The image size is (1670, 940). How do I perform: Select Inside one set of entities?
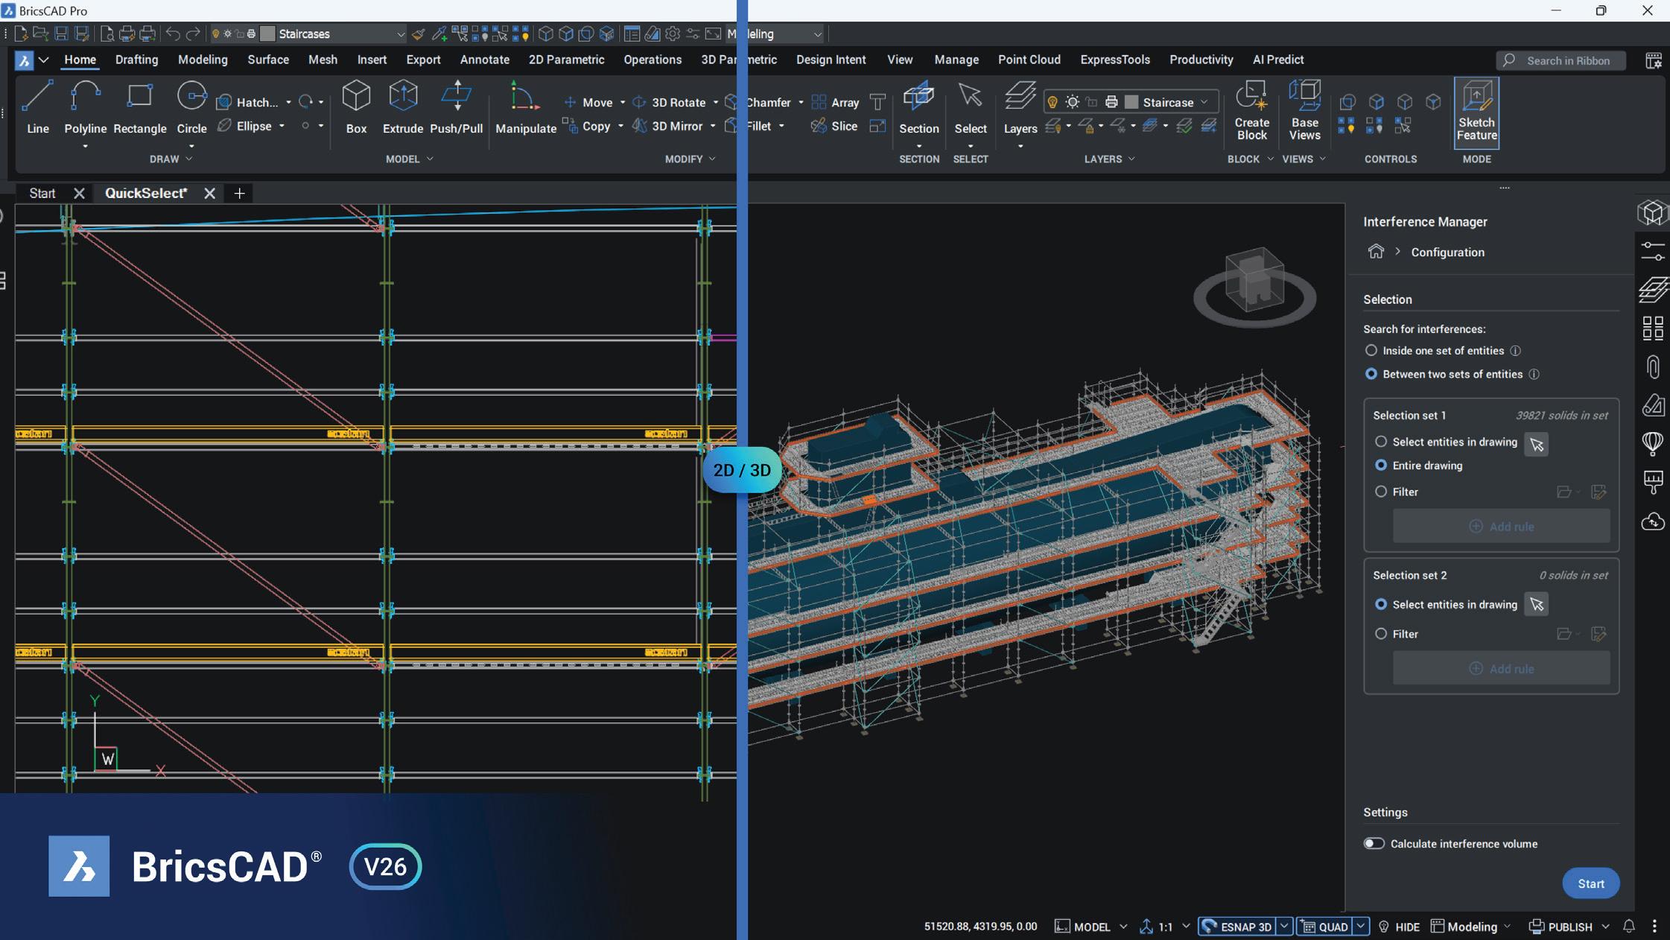pyautogui.click(x=1371, y=350)
